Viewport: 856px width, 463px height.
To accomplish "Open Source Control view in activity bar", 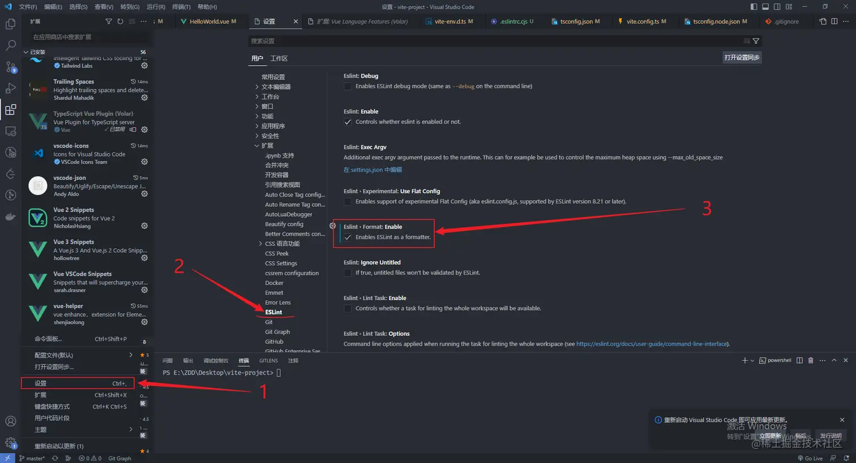I will (10, 67).
